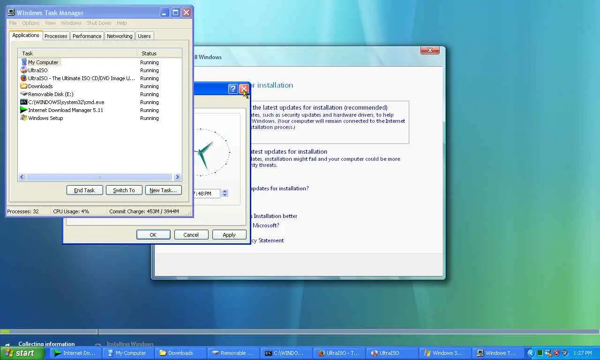Select the Applications tab
The image size is (600, 360).
(x=26, y=36)
